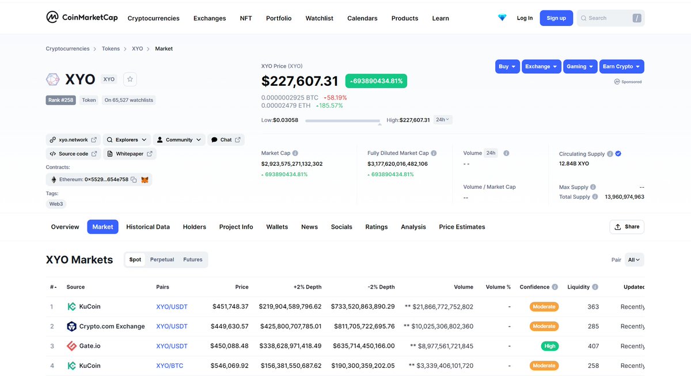Open the Price Estimates tab
This screenshot has height=376, width=691.
(x=462, y=227)
